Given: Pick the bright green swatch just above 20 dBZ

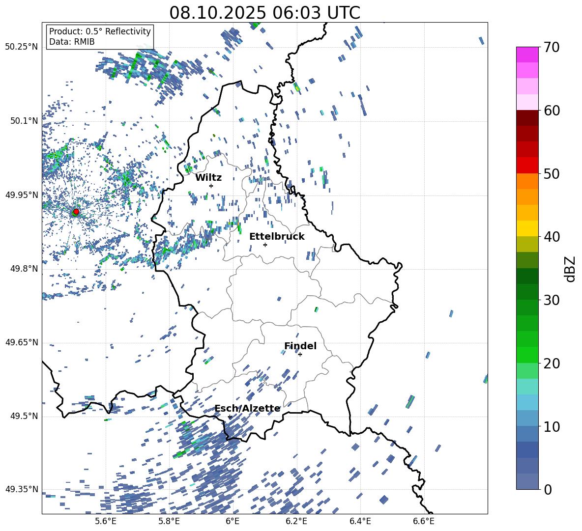Looking at the screenshot, I should pos(527,355).
